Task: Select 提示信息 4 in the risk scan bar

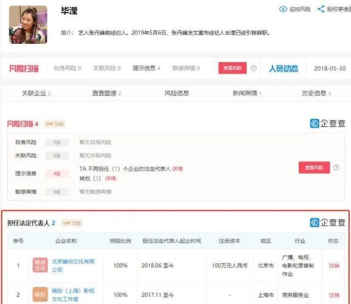Action: click(146, 68)
